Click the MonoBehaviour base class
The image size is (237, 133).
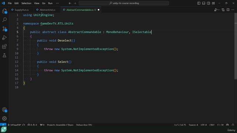point(117,32)
